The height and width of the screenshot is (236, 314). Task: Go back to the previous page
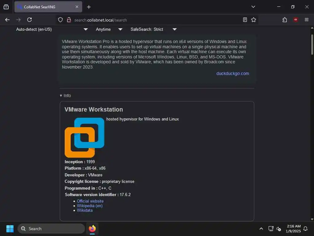(x=7, y=20)
